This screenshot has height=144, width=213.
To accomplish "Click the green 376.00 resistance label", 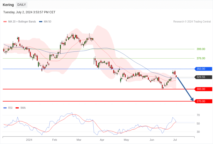I will [201, 58].
